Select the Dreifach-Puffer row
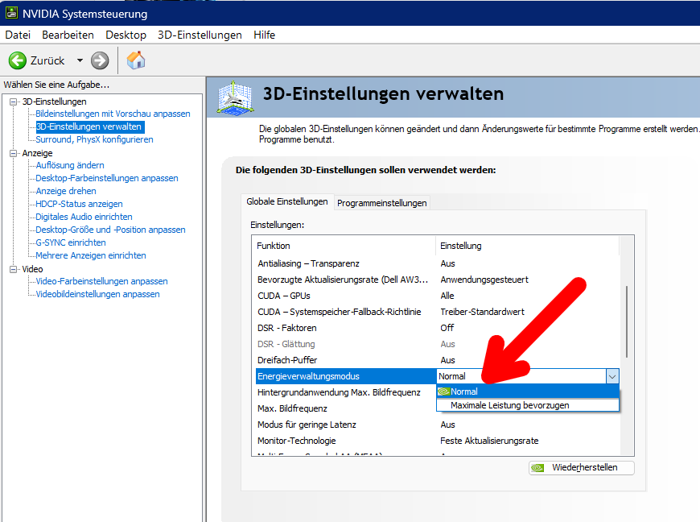700x522 pixels. coord(438,360)
